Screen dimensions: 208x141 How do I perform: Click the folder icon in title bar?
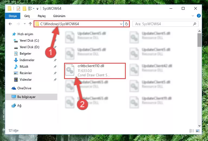click(x=9, y=8)
